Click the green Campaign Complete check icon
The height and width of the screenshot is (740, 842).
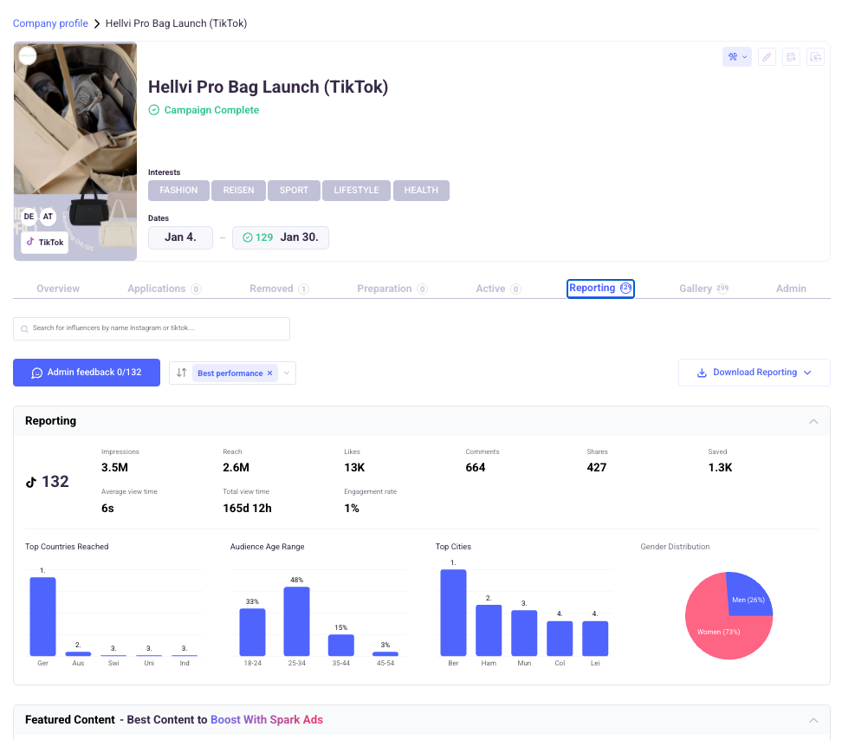tap(153, 110)
